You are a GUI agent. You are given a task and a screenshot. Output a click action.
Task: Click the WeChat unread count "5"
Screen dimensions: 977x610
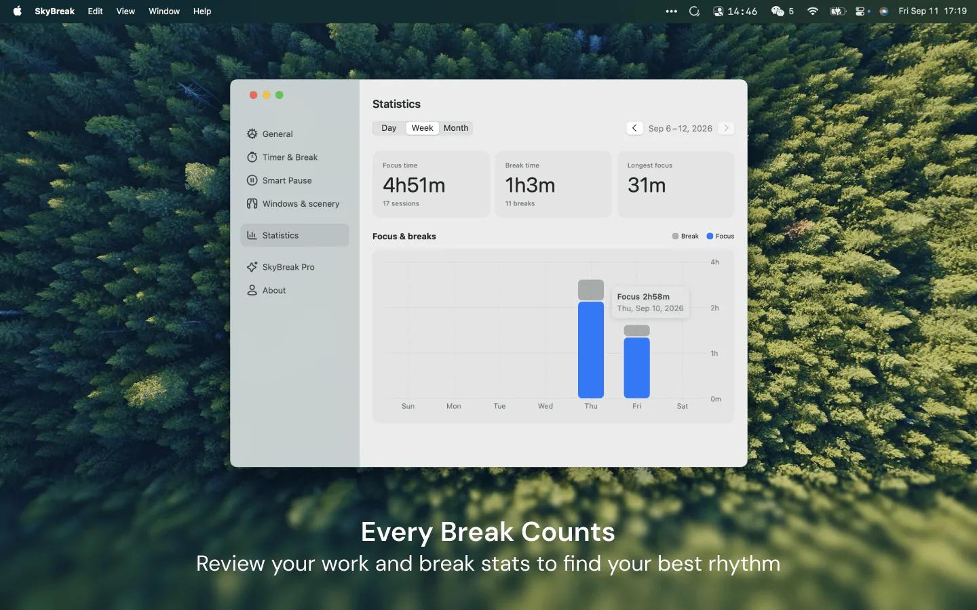[791, 11]
